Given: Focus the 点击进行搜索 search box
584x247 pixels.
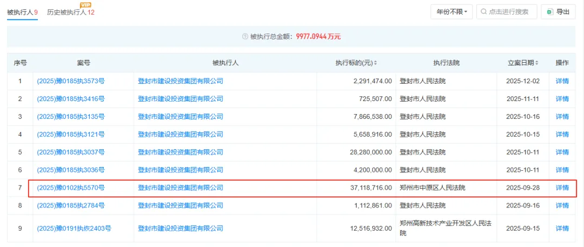Looking at the screenshot, I should click(507, 11).
